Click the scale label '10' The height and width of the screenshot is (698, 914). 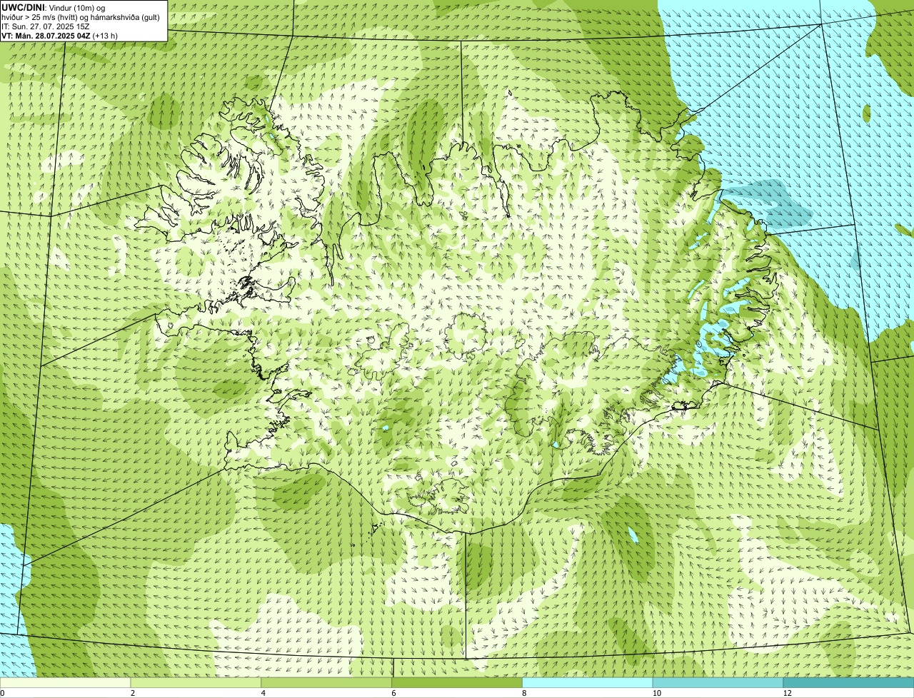[x=656, y=693]
